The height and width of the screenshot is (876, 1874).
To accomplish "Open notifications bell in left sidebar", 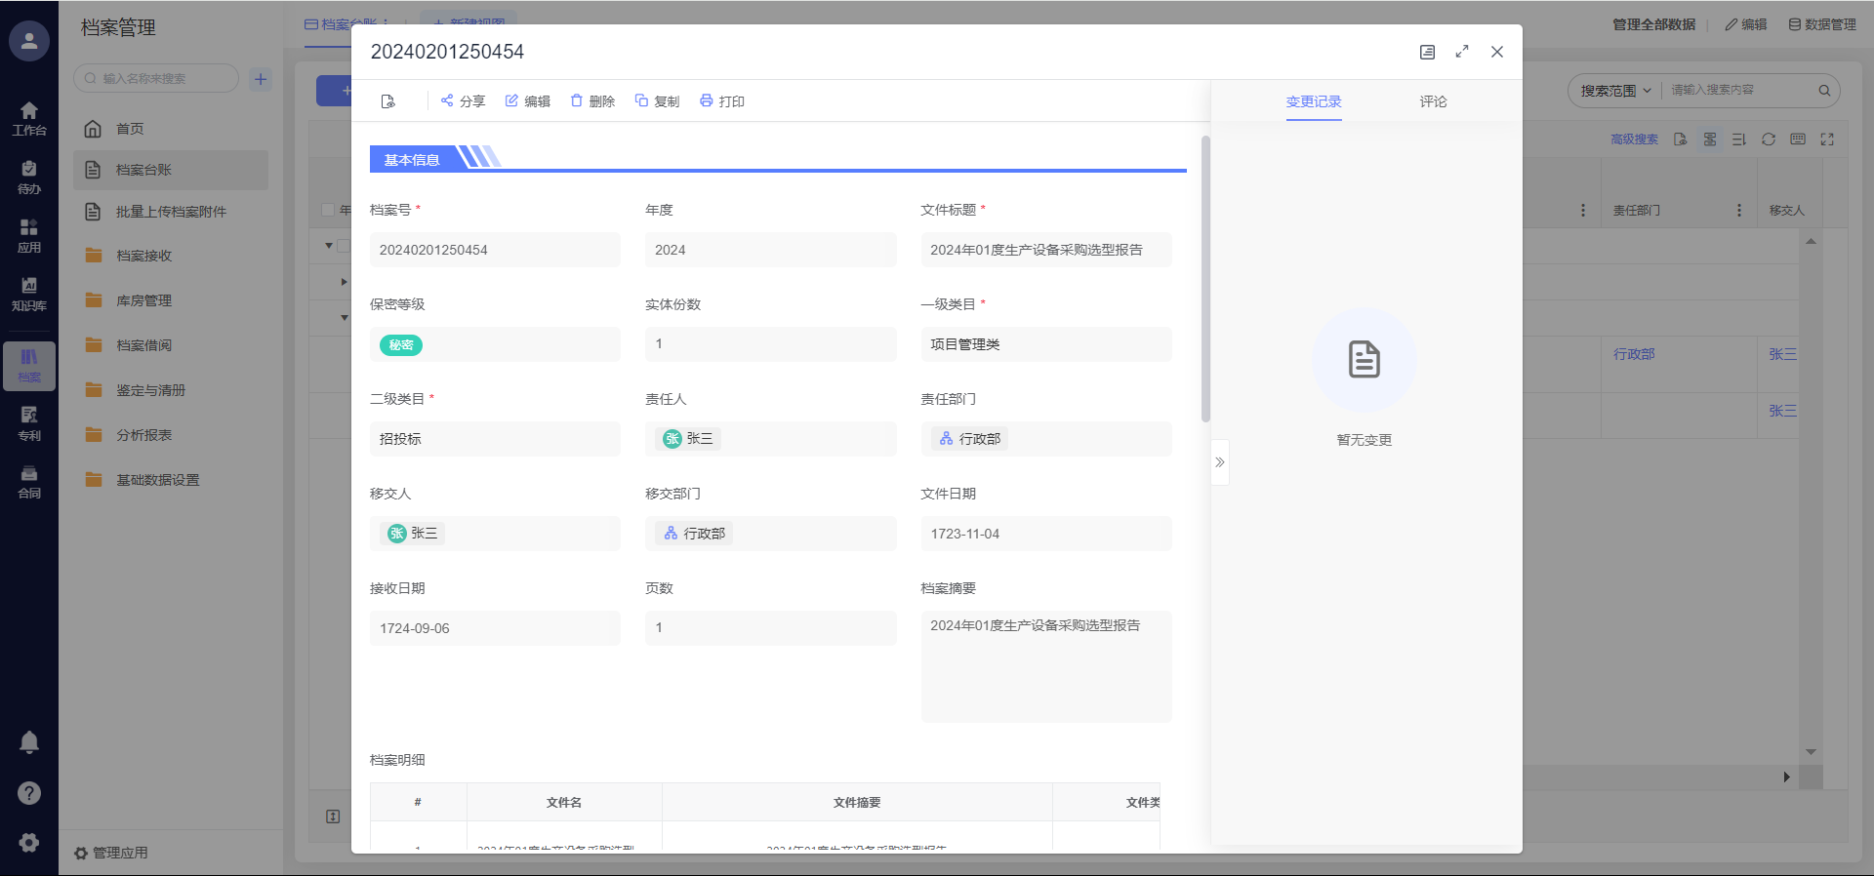I will 29,742.
